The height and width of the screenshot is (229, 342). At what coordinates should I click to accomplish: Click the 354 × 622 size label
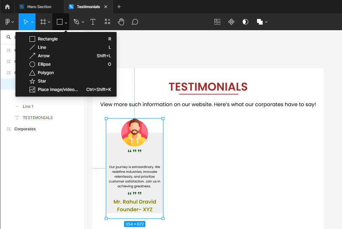click(134, 224)
